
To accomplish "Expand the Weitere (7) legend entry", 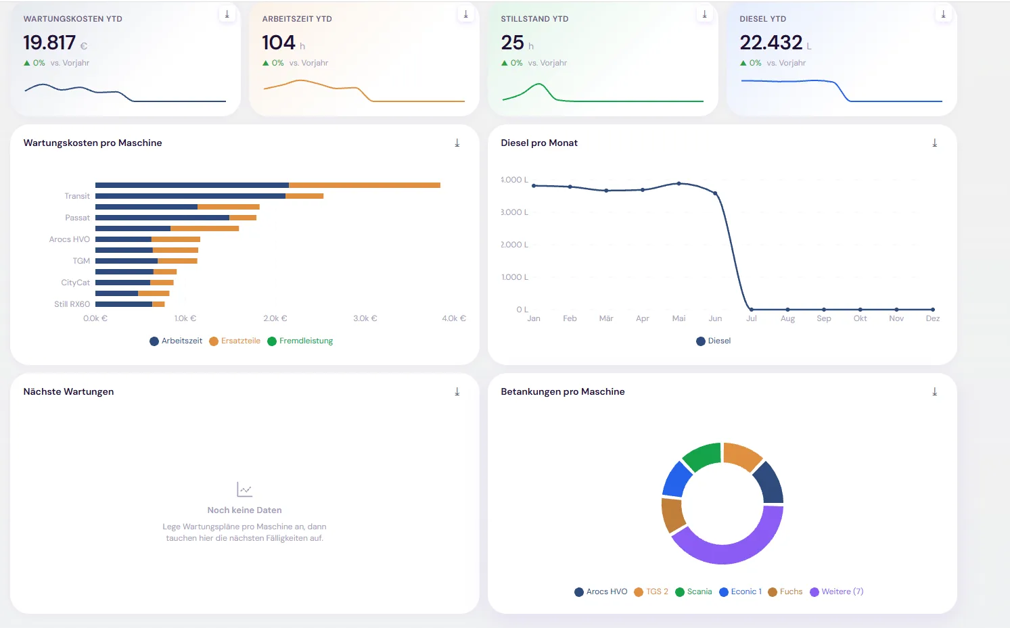I will [x=837, y=591].
